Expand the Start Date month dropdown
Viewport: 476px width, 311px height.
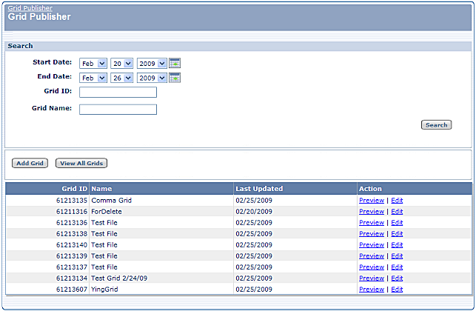click(93, 64)
